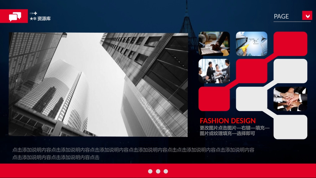Click the red FASHION DESIGN heading
Screen dimensions: 316x178
[228, 121]
